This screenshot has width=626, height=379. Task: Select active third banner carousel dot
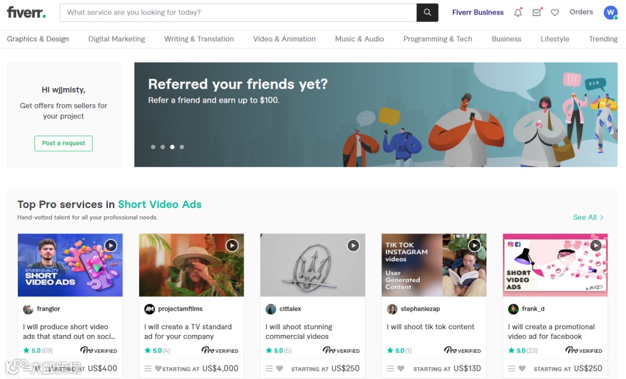[172, 147]
